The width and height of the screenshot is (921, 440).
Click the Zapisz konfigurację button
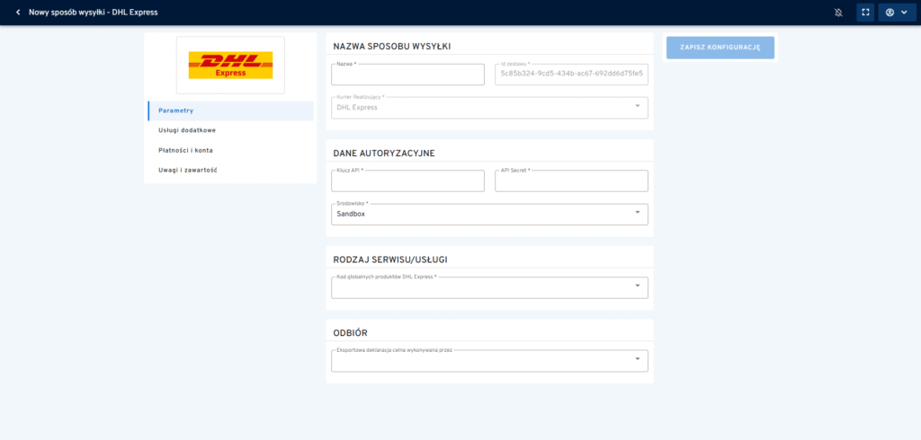coord(720,48)
